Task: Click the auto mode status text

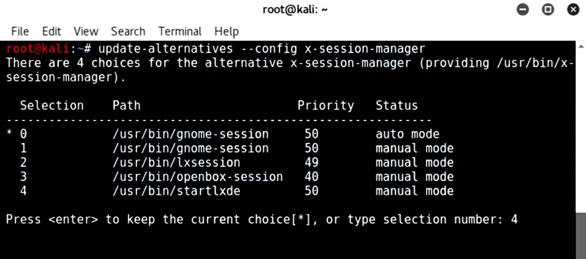Action: coord(407,134)
